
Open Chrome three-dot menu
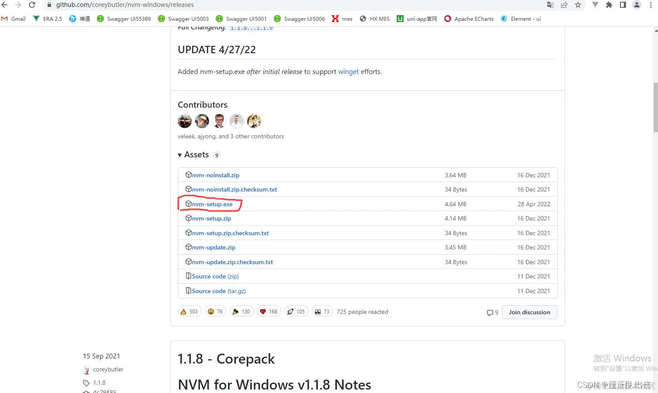coord(651,5)
